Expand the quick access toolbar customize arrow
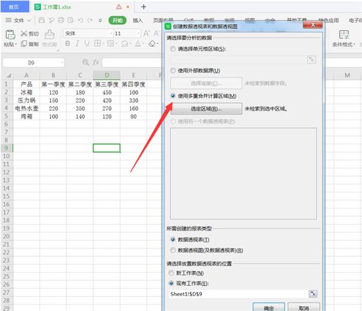 [100, 21]
